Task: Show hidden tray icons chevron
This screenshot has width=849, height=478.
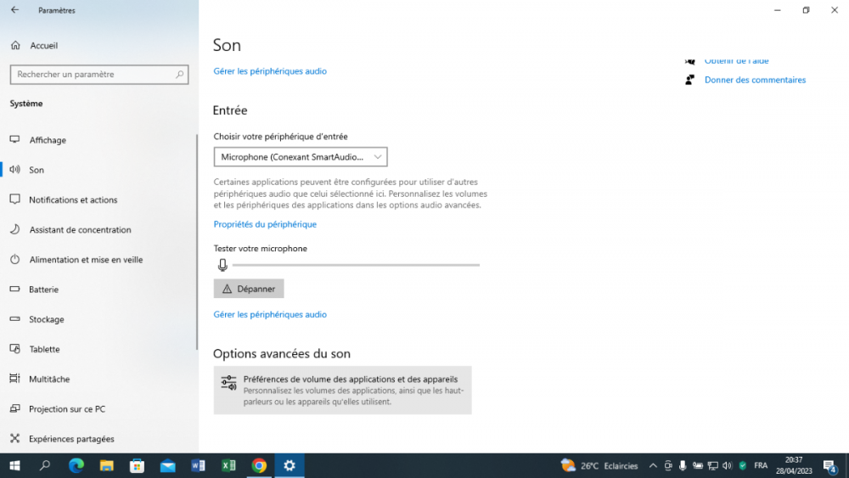Action: [653, 465]
